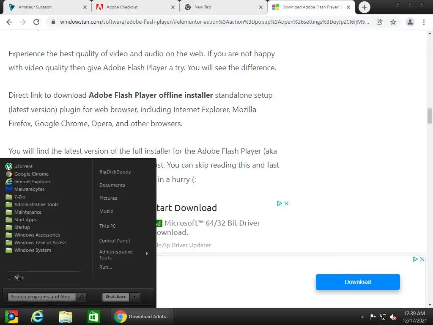Close the Start Download ad with X
The width and height of the screenshot is (433, 325).
(286, 204)
